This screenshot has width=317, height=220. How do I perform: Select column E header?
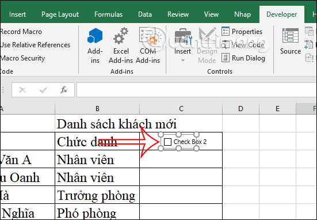[x=277, y=109]
